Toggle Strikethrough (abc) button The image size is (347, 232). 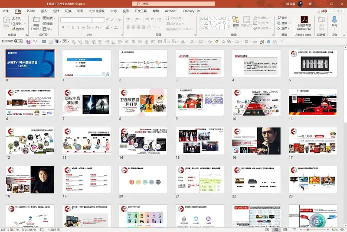click(x=83, y=27)
